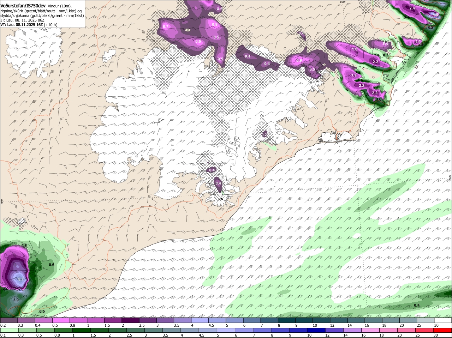Click the 'Vindur (10m),' text in the header
This screenshot has height=338, width=452.
coord(59,6)
